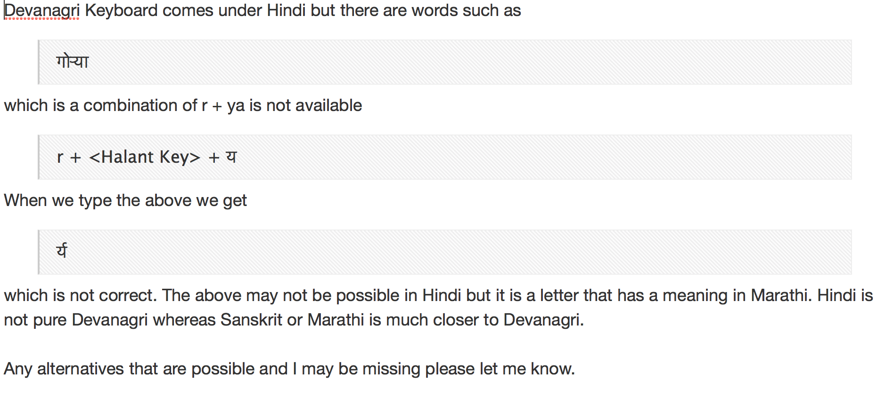885x397 pixels.
Task: Click the word 'Keyboard' in the first line
Action: [x=121, y=10]
